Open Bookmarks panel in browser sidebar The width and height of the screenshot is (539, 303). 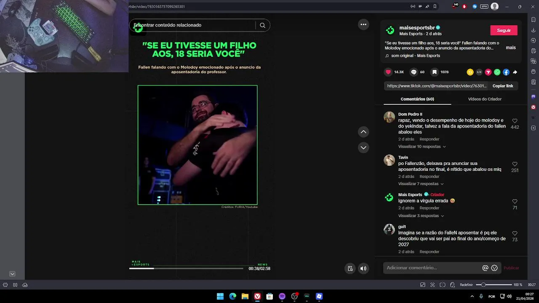tap(534, 19)
